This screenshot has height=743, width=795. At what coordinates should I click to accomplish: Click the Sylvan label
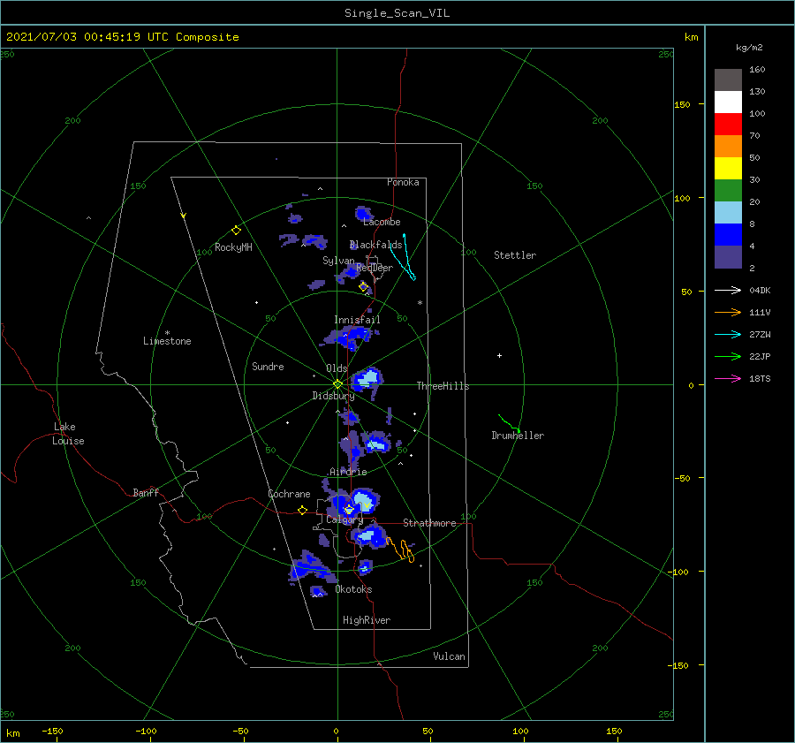click(x=338, y=261)
